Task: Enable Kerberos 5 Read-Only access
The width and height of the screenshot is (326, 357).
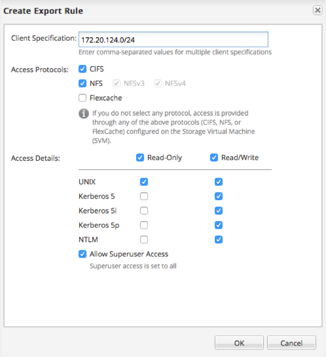Action: point(144,196)
